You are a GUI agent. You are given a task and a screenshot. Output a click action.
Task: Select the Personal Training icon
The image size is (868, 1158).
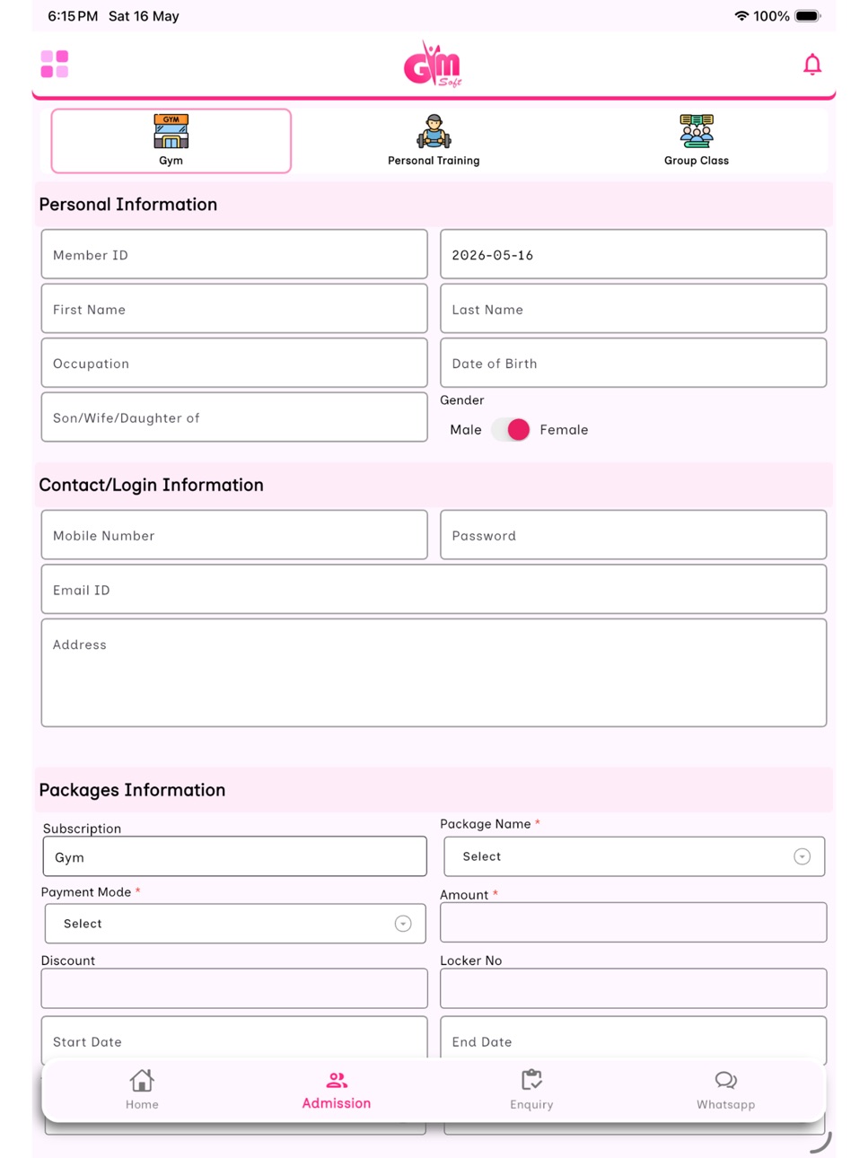click(x=434, y=131)
